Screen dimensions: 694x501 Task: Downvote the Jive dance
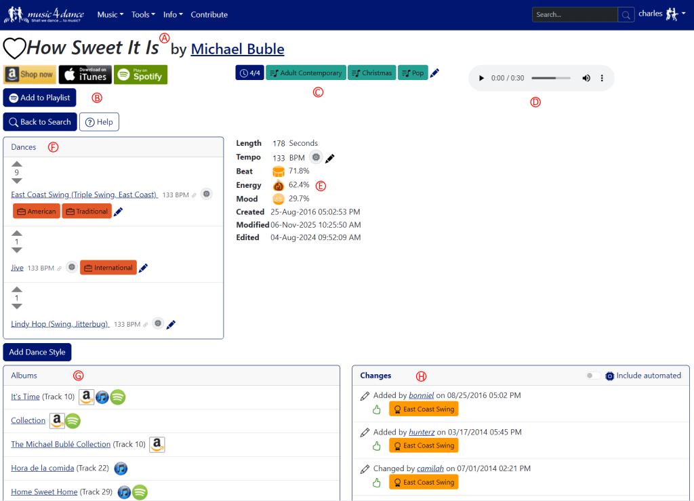tap(17, 250)
